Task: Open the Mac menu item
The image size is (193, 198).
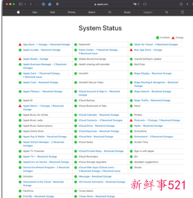Action: [35, 12]
